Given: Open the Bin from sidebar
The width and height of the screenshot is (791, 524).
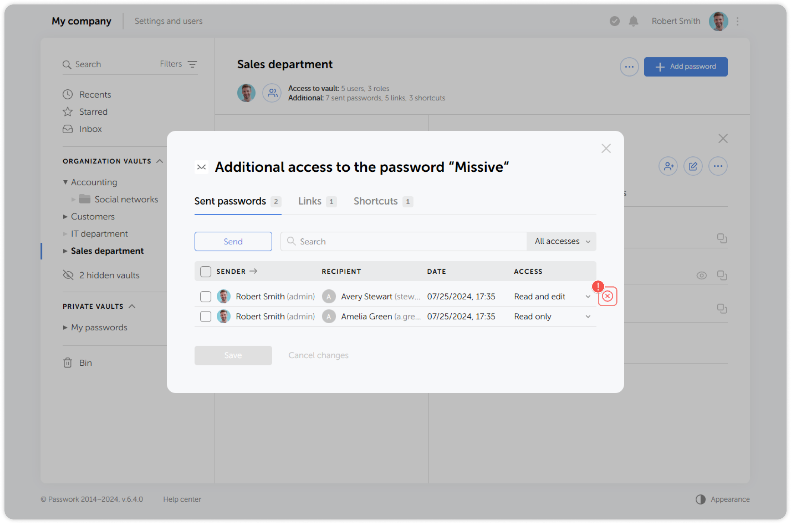Looking at the screenshot, I should point(85,363).
